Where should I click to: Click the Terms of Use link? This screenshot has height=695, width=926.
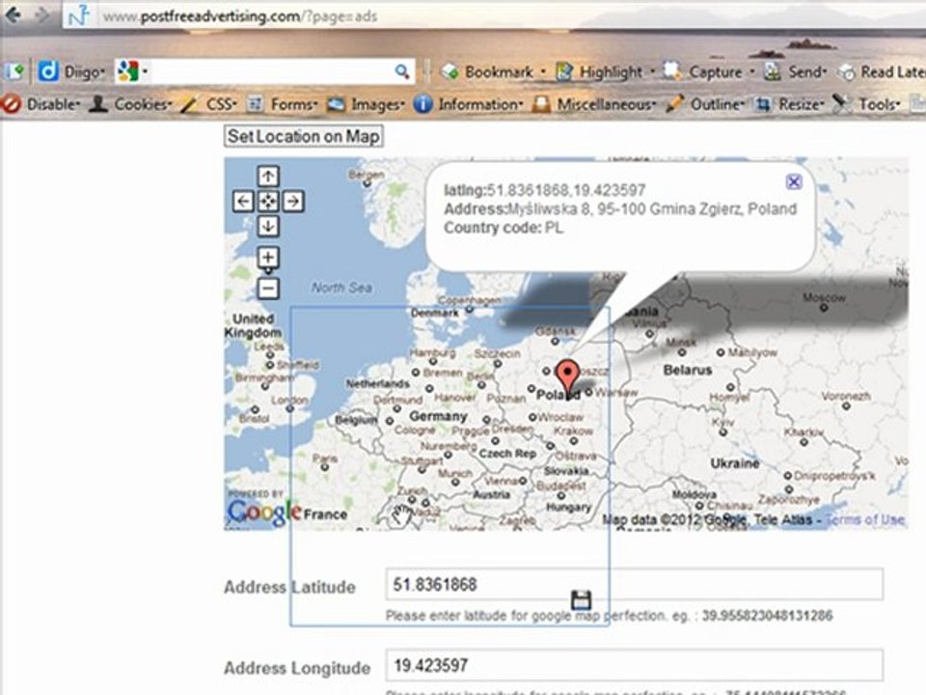click(x=864, y=520)
